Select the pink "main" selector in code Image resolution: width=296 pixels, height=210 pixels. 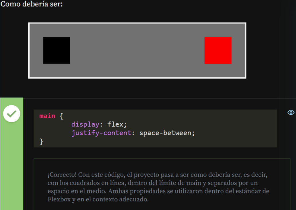pyautogui.click(x=47, y=116)
